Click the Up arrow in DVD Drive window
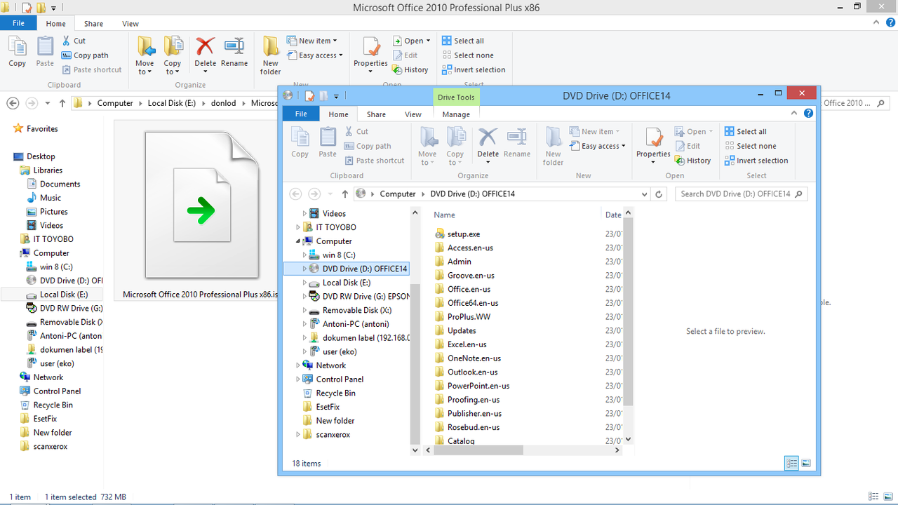 (345, 194)
